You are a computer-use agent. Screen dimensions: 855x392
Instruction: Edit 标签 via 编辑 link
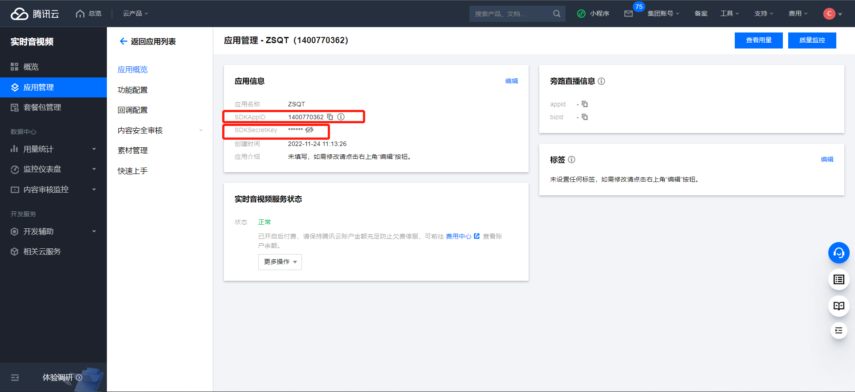827,159
